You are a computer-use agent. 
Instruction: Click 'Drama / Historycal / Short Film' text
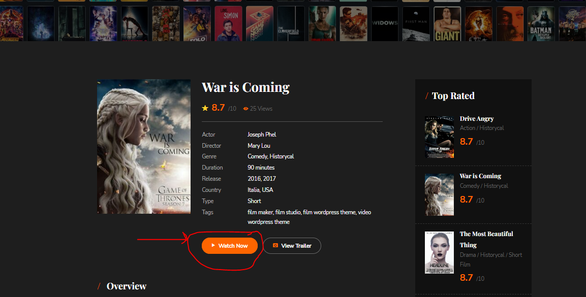coord(490,260)
